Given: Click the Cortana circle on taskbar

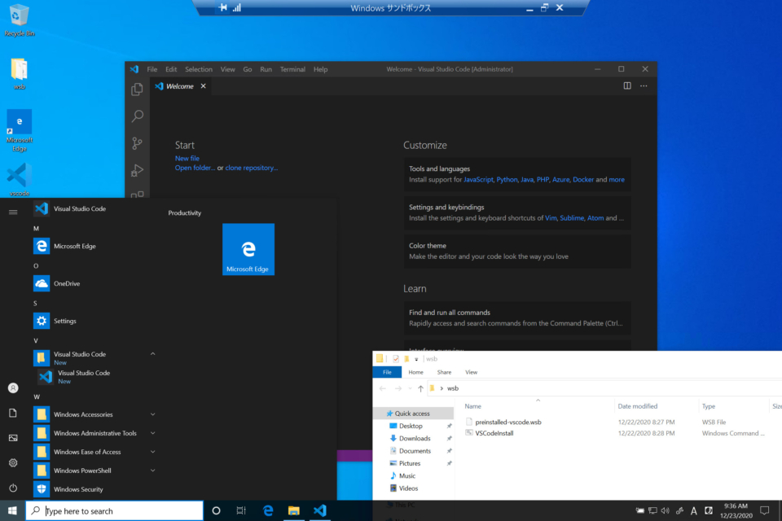Looking at the screenshot, I should coord(216,510).
